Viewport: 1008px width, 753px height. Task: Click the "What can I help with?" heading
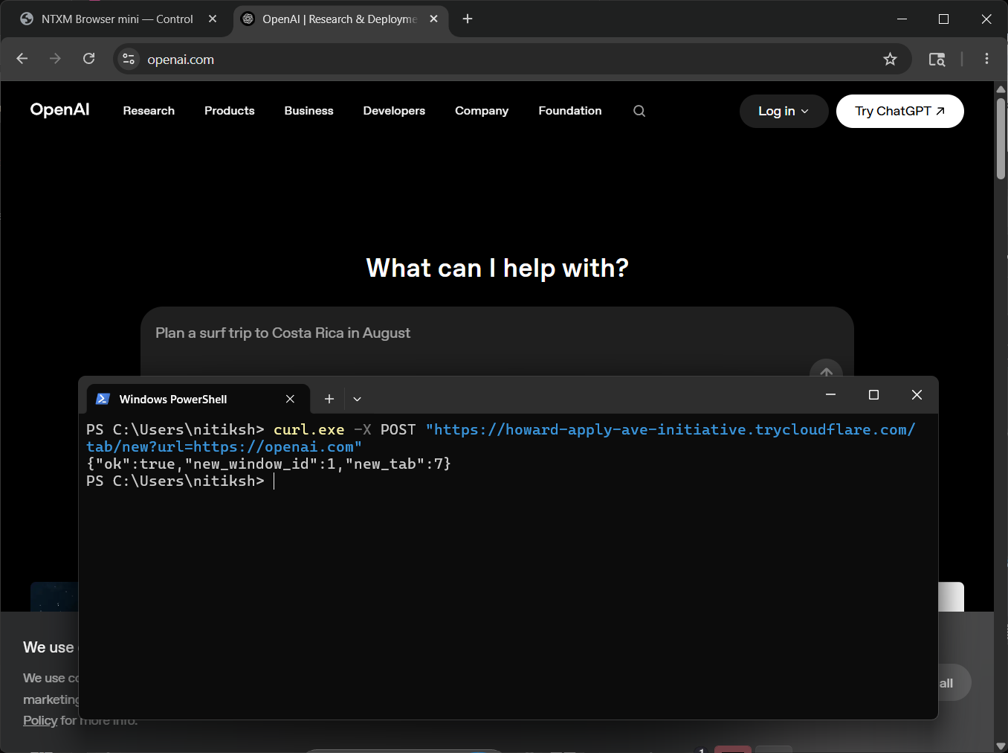coord(497,268)
